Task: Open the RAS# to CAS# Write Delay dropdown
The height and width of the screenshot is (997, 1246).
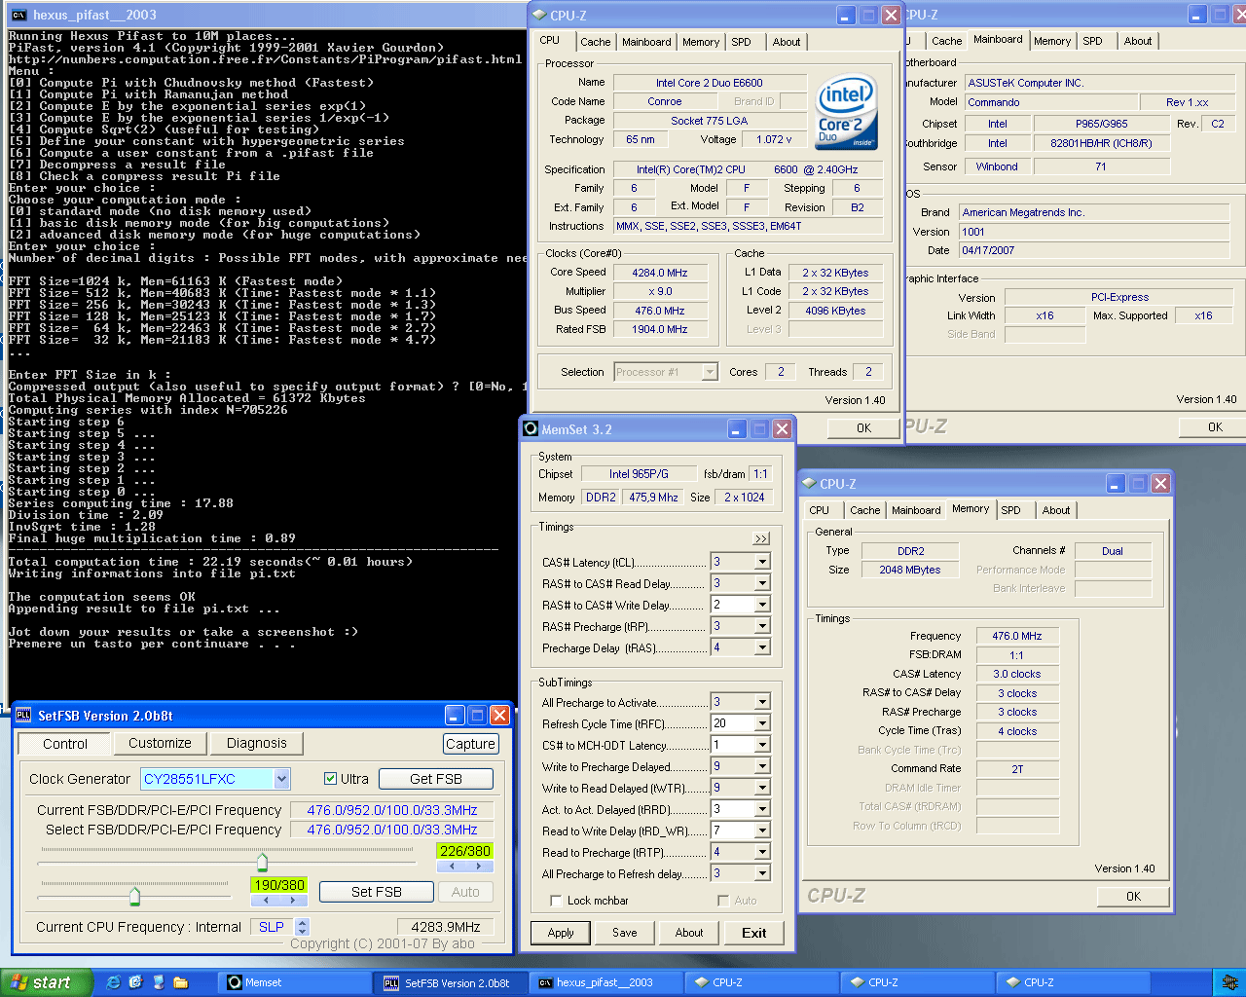Action: coord(762,605)
